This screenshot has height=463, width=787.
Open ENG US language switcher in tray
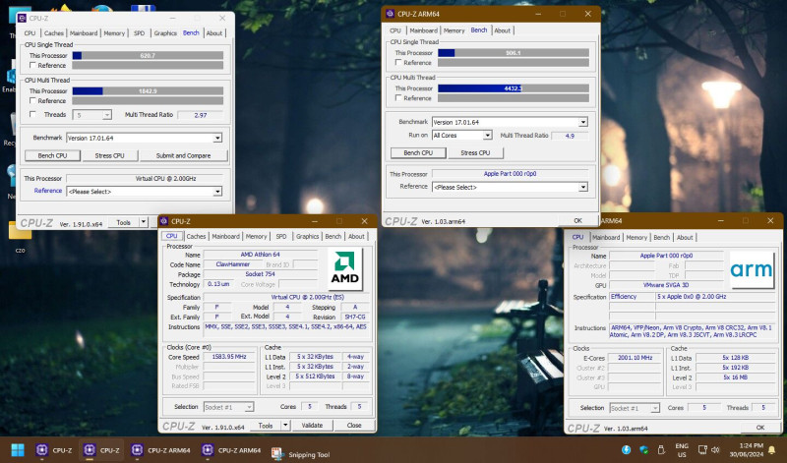point(682,450)
